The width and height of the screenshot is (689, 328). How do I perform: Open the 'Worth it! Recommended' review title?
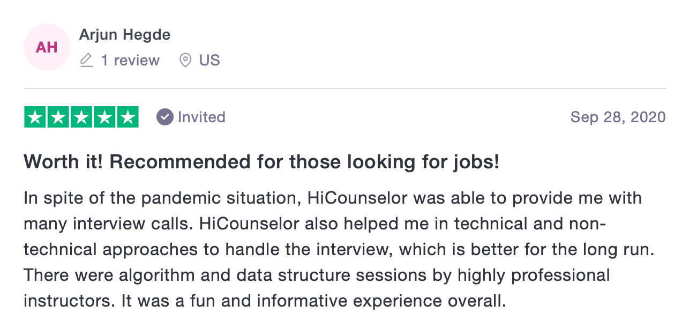point(261,162)
